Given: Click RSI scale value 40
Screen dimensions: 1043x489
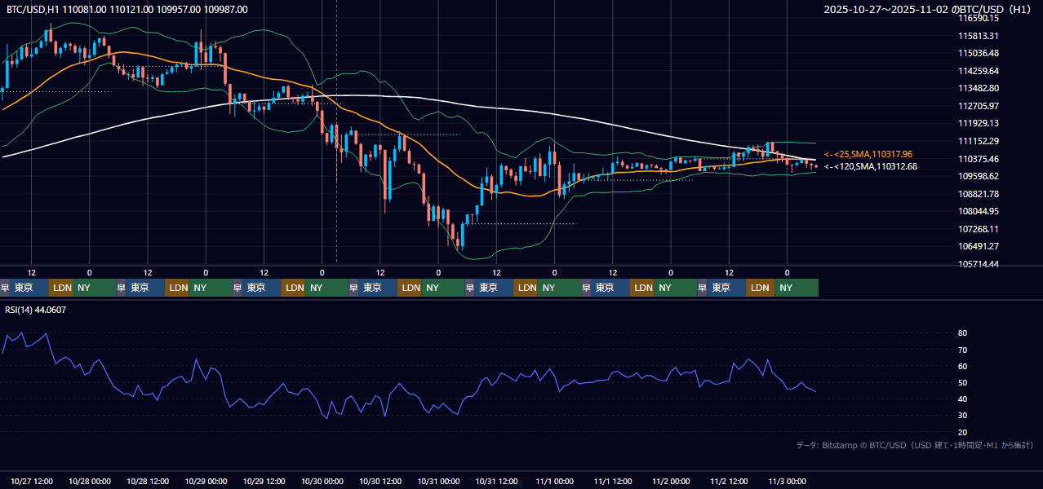Looking at the screenshot, I should pyautogui.click(x=962, y=399).
